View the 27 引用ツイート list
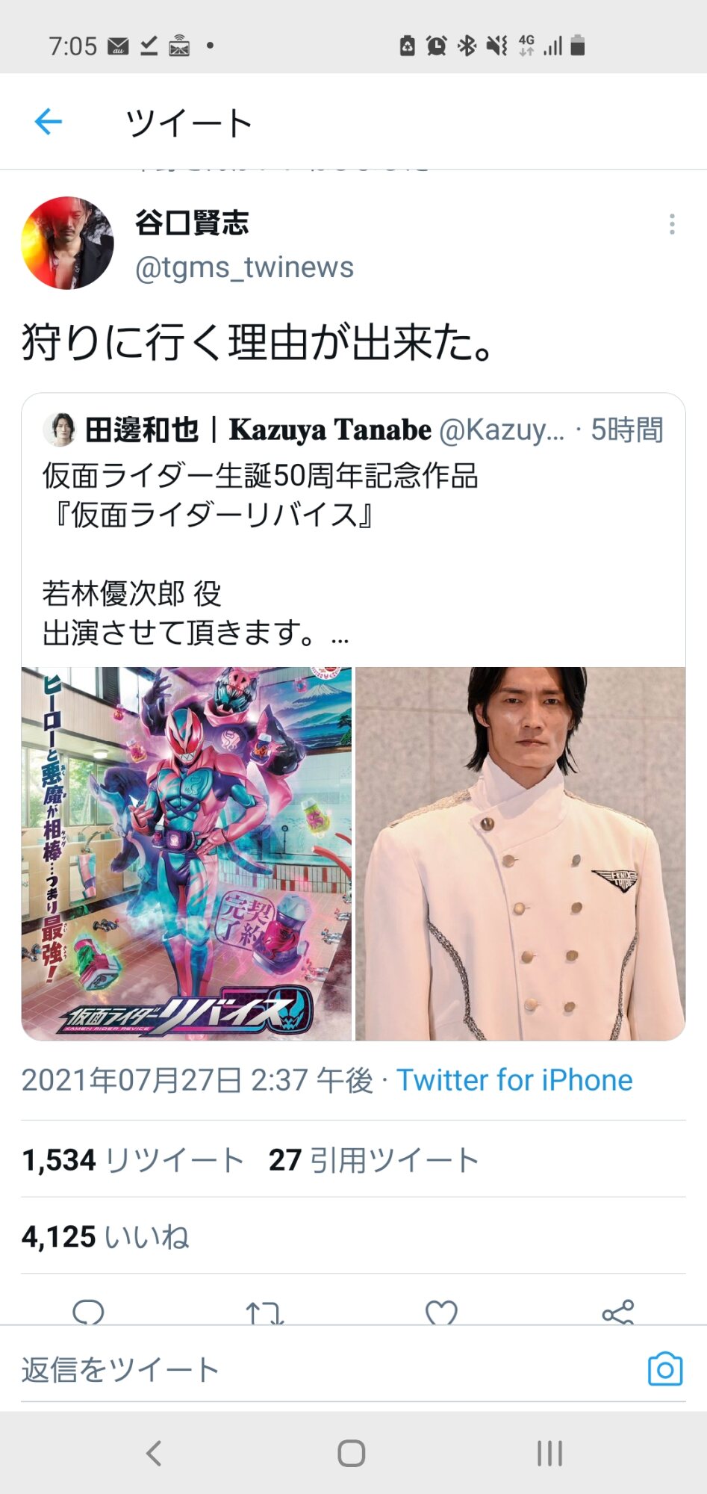 (x=373, y=1160)
